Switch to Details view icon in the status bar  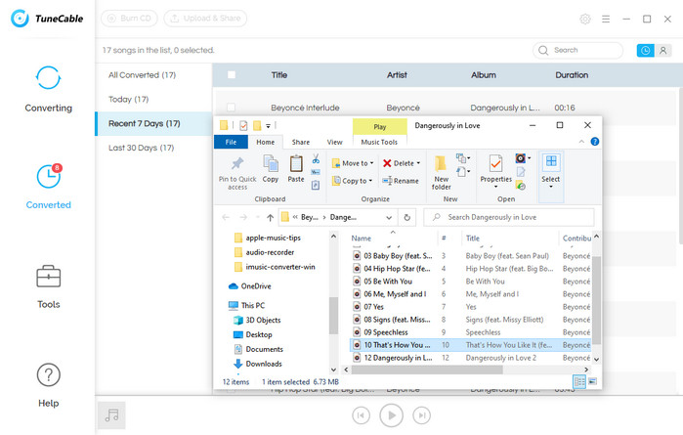pyautogui.click(x=579, y=382)
